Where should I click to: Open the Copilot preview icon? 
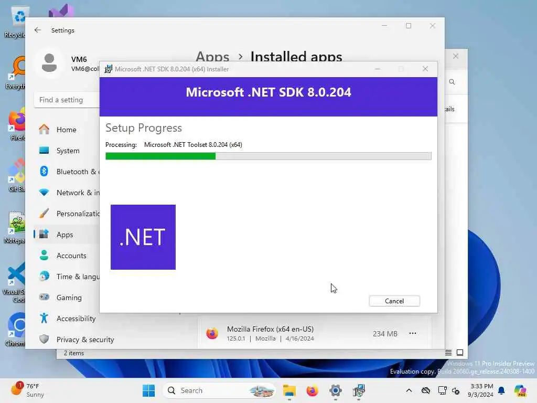[521, 390]
